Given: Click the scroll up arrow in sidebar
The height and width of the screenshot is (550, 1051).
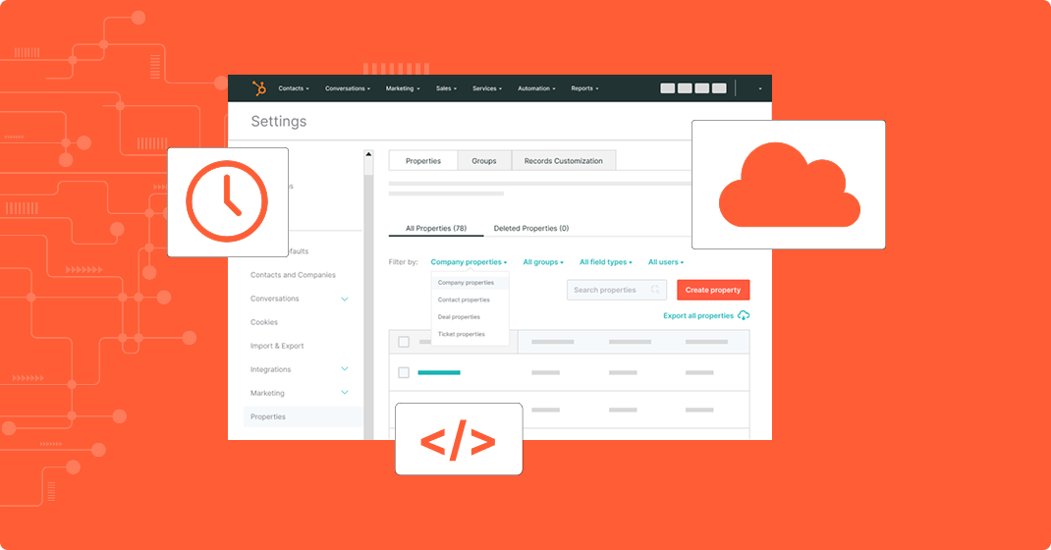Looking at the screenshot, I should 368,154.
